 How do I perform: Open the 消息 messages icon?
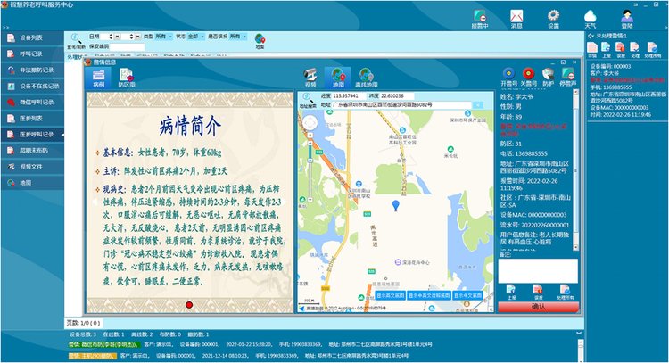pos(516,18)
